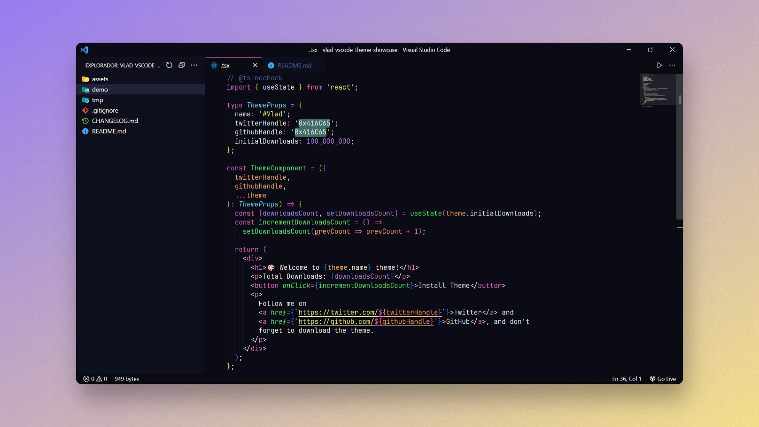Viewport: 759px width, 427px height.
Task: Open README.md from explorer tree
Action: [x=141, y=131]
